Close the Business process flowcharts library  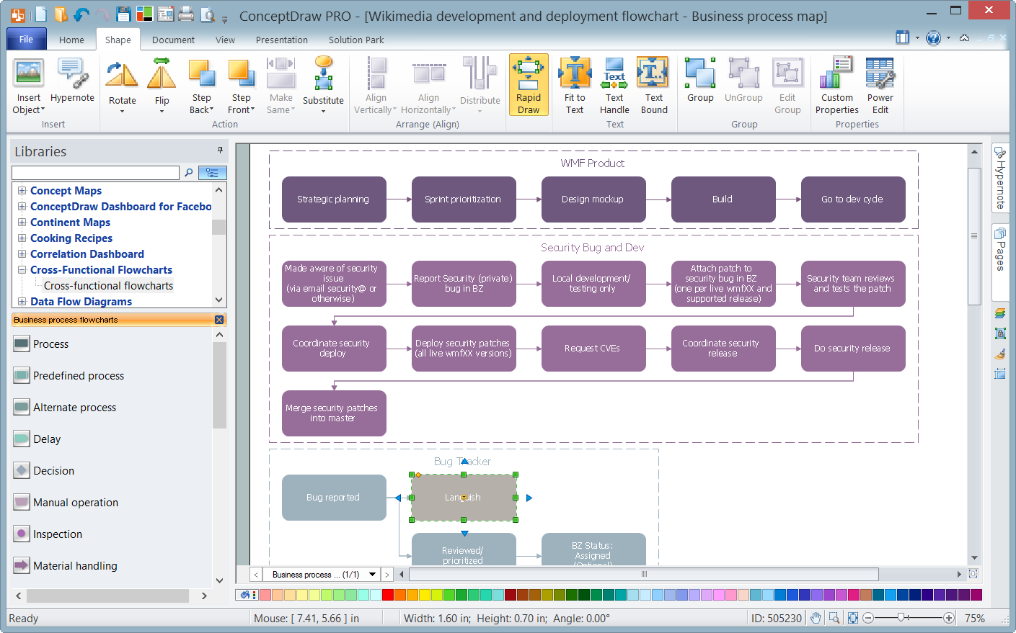tap(219, 320)
